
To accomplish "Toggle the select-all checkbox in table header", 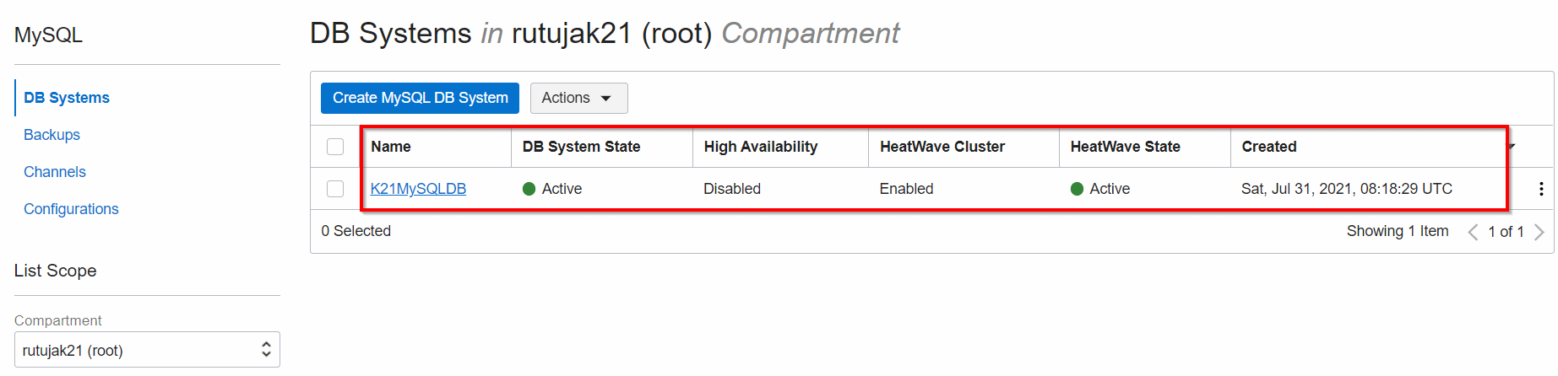I will 335,147.
